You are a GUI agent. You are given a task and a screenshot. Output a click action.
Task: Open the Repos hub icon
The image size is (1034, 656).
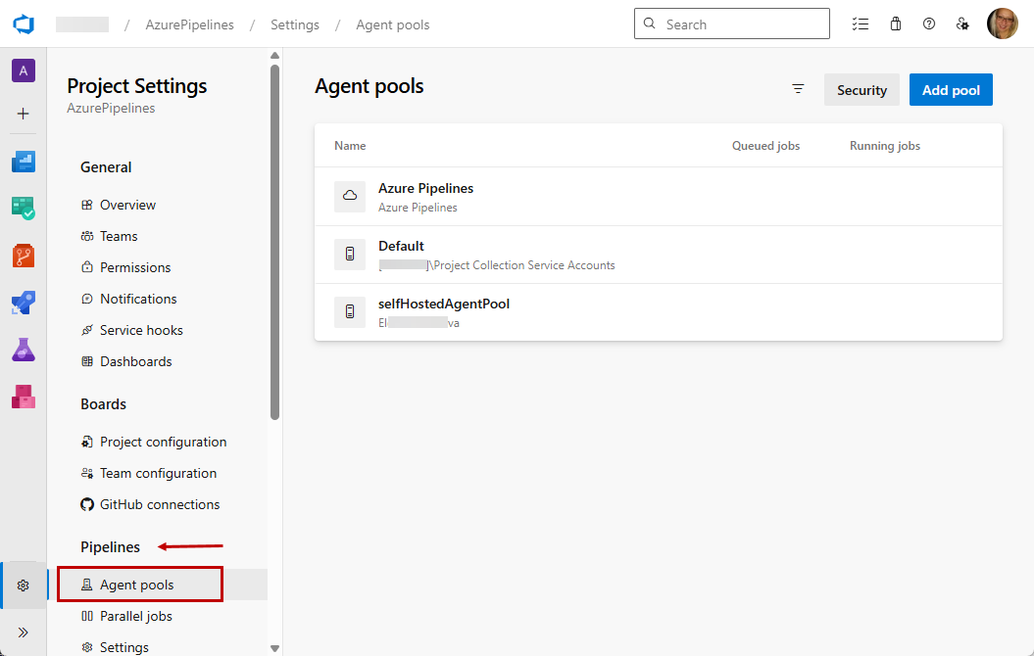tap(24, 256)
